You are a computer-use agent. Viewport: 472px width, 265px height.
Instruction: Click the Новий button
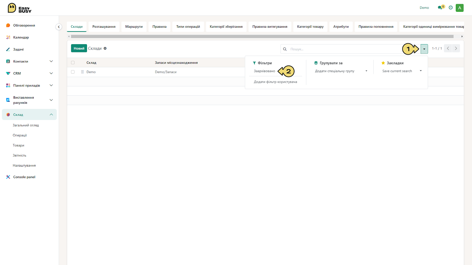point(79,48)
